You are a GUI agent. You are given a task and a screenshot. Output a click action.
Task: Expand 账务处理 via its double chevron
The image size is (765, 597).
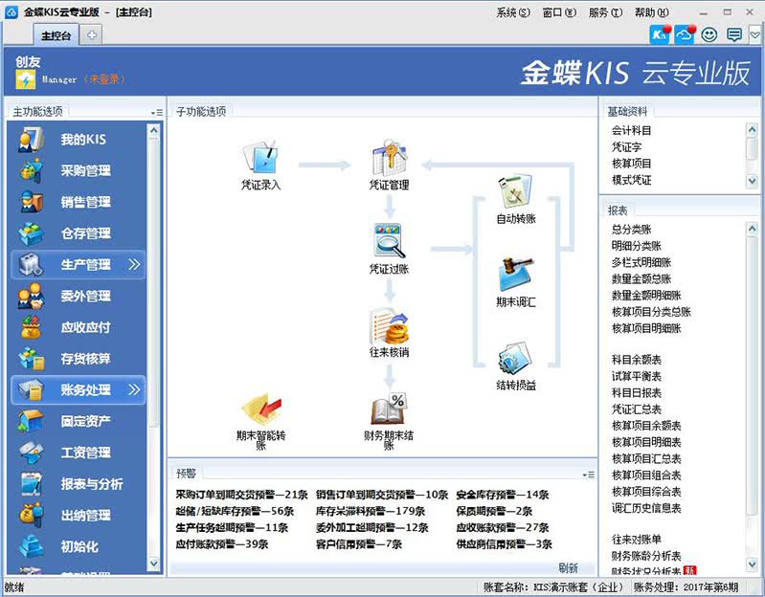coord(134,390)
